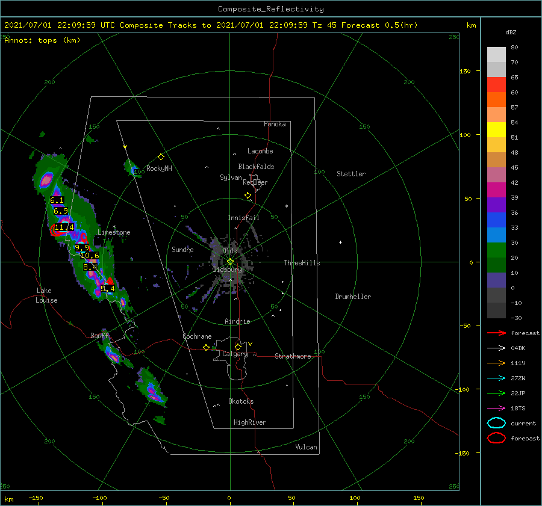Click the ThreeHills town label

(302, 263)
